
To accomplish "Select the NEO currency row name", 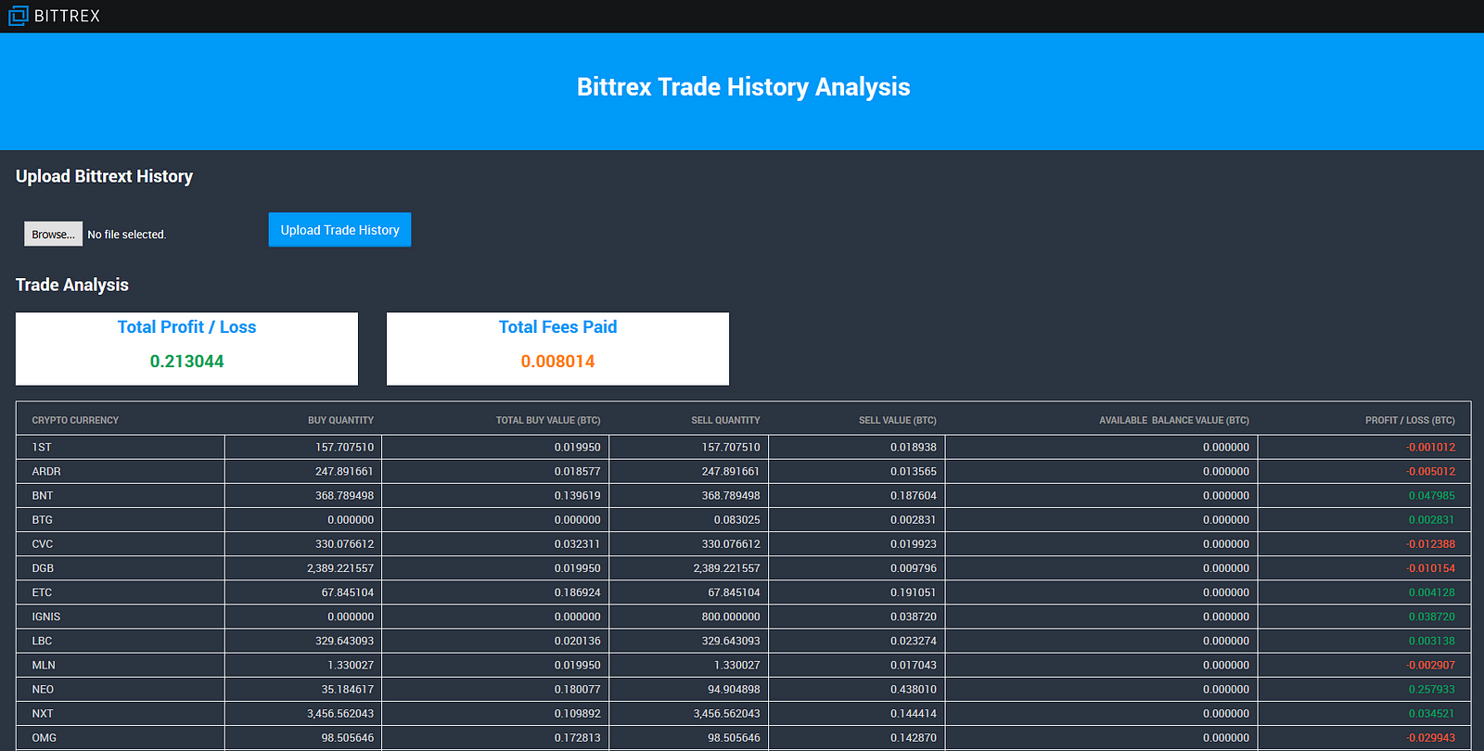I will [43, 689].
